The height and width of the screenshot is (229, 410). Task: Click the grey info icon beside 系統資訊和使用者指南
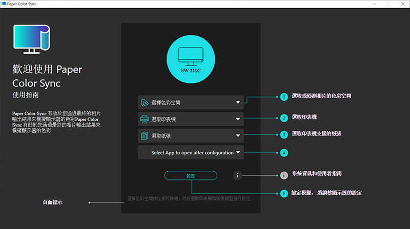point(284,175)
